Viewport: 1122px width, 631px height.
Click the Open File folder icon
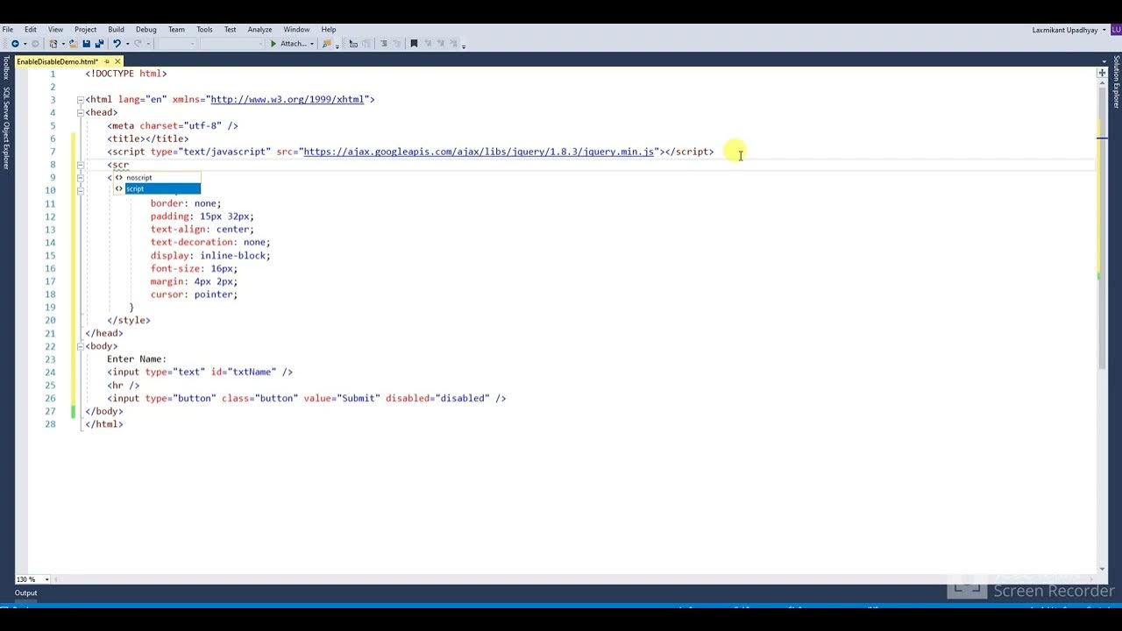click(x=74, y=44)
